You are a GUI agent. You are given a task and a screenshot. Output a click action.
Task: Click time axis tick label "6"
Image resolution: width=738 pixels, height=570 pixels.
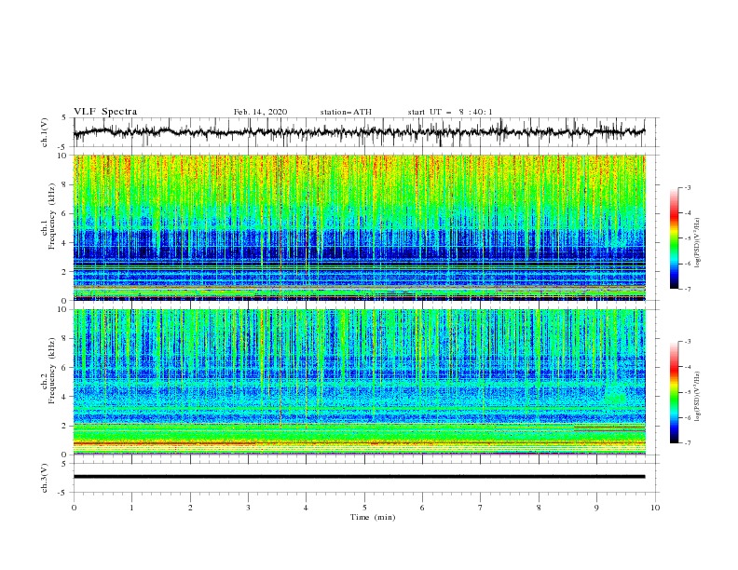pos(422,508)
